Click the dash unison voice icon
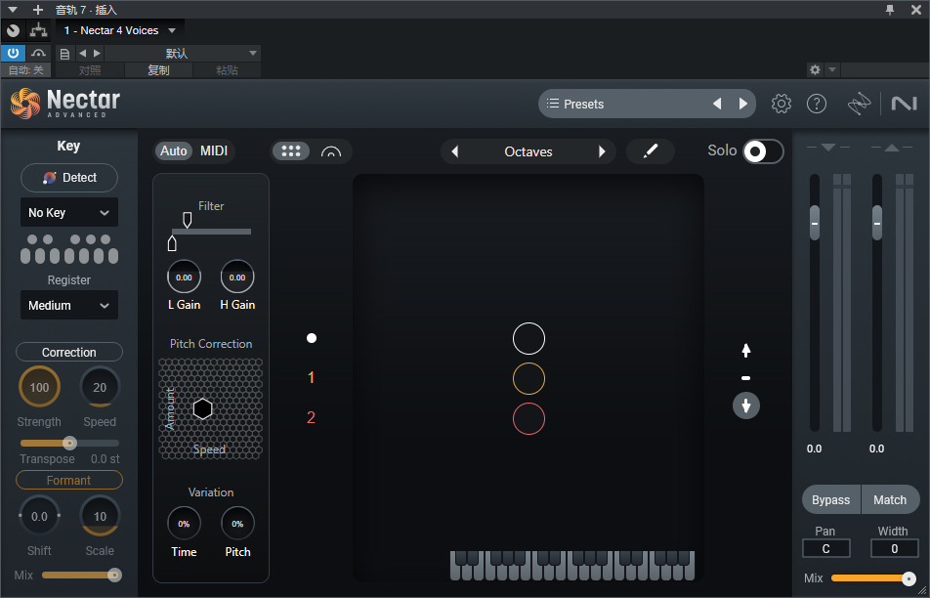 746,378
